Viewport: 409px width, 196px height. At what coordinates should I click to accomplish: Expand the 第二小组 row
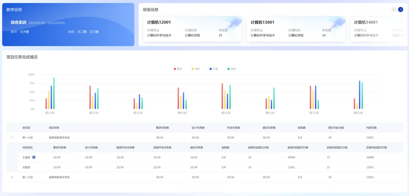[x=12, y=177]
